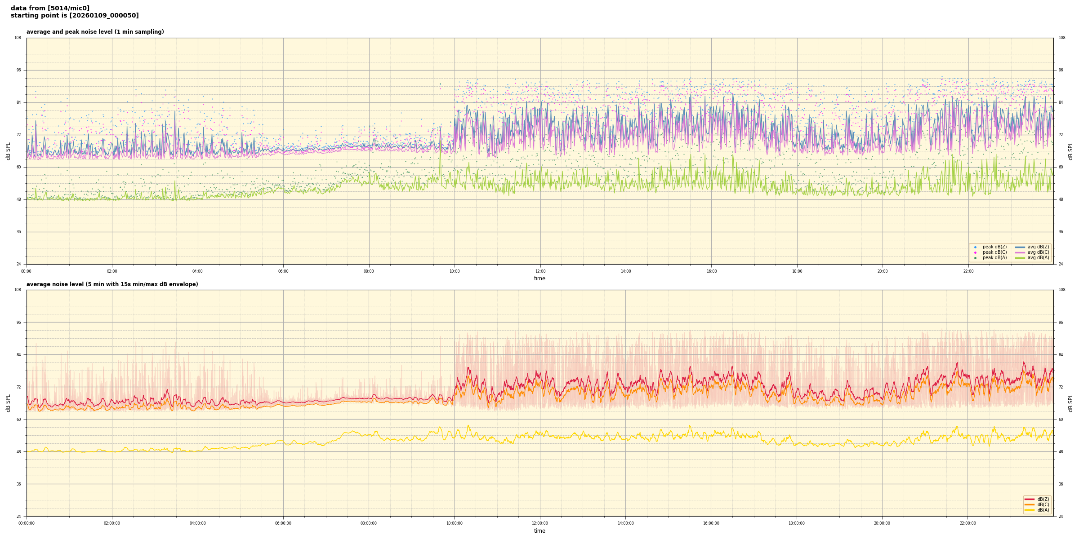Click the blue peak dB(Z) legend dot
This screenshot has width=1079, height=539.
coord(975,247)
